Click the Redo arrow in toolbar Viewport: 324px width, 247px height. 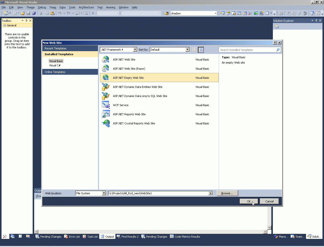pos(69,13)
